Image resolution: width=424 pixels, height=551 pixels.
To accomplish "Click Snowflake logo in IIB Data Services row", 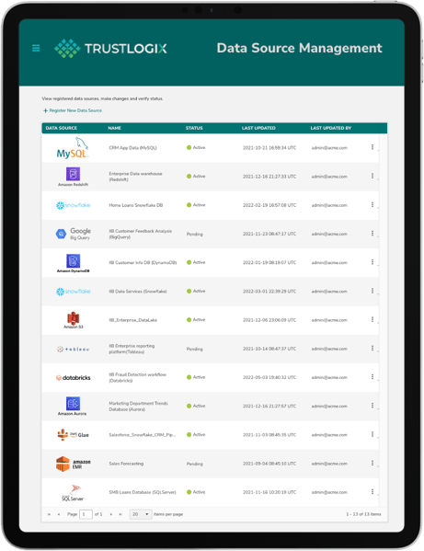I will point(73,292).
